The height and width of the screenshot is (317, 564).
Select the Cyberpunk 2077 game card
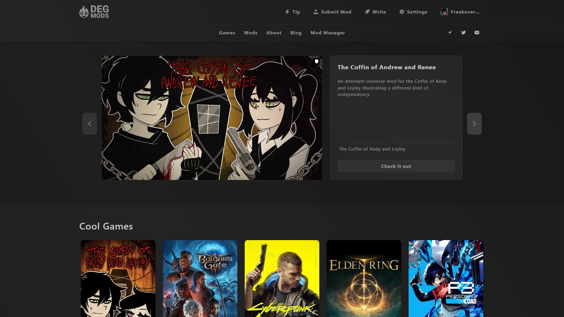click(x=282, y=278)
